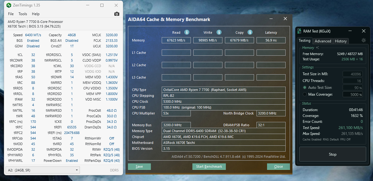Click the PowerDown Enabled value
This screenshot has height=181, width=373.
click(72, 161)
